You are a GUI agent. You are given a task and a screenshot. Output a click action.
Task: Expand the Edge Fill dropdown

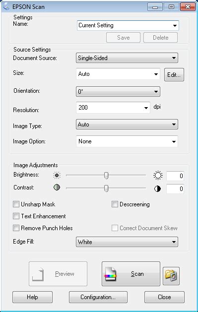(127, 242)
